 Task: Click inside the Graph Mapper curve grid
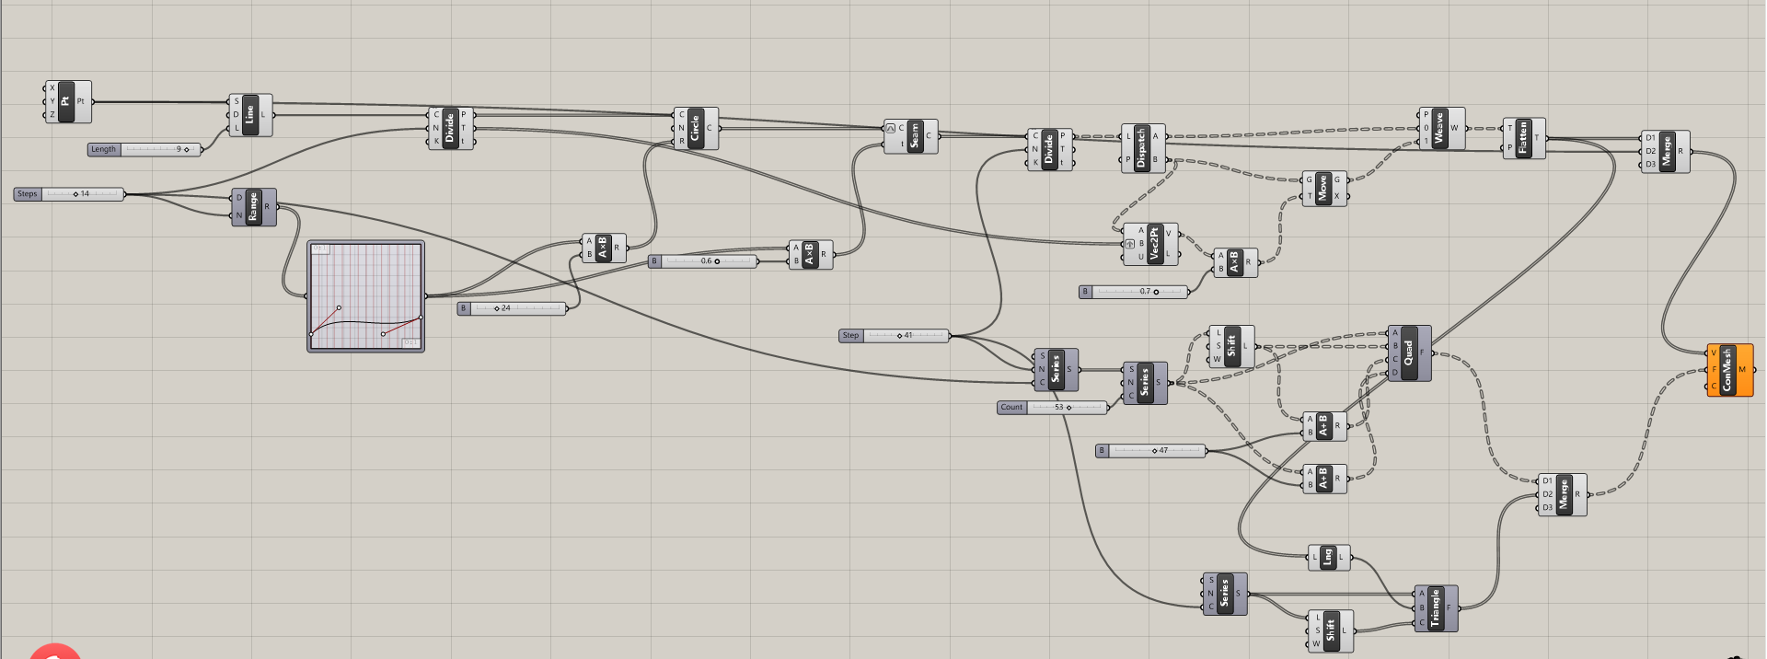coord(365,295)
